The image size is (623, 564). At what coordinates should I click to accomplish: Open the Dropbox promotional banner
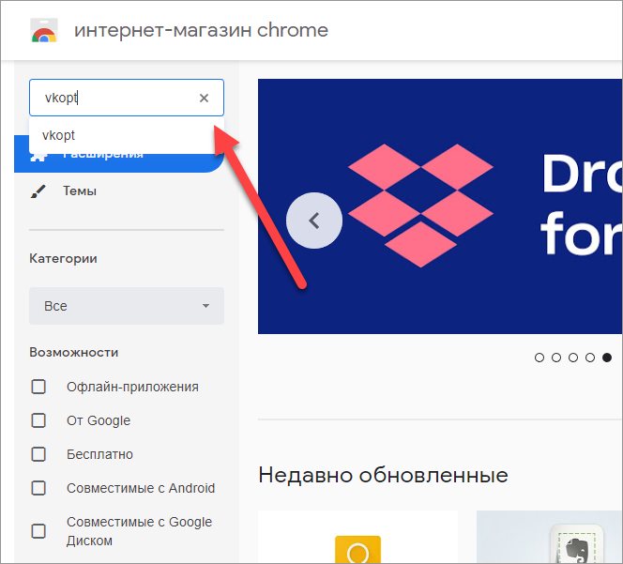point(440,206)
